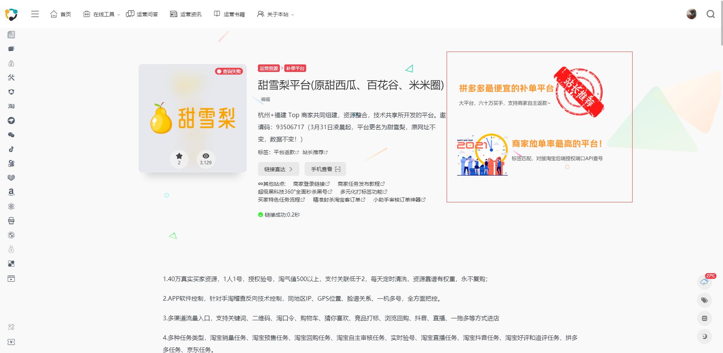Open the site logo home link
Image resolution: width=723 pixels, height=353 pixels.
point(11,14)
